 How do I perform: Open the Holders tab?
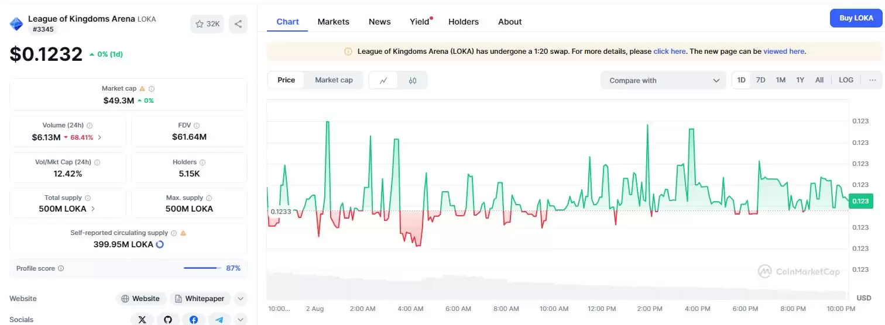click(463, 22)
